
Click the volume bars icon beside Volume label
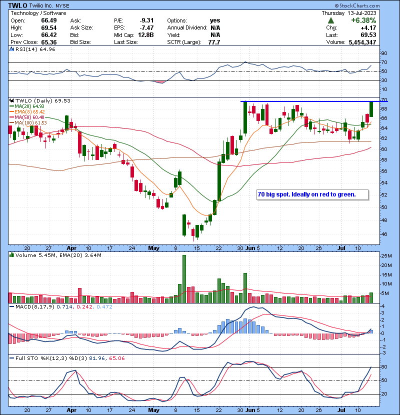point(11,255)
